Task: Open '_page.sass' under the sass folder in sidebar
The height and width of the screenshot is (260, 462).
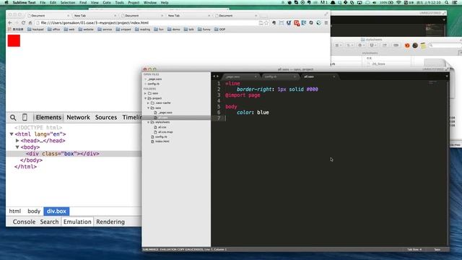Action: coord(165,113)
